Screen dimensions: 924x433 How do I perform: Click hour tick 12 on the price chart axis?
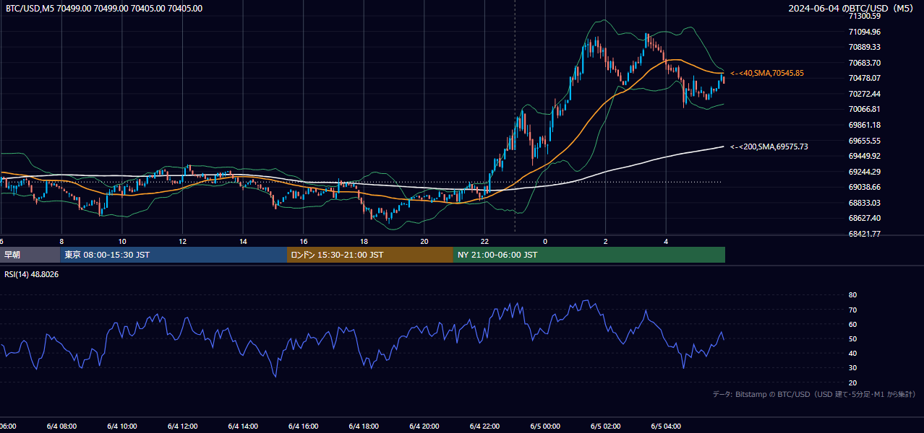point(183,242)
